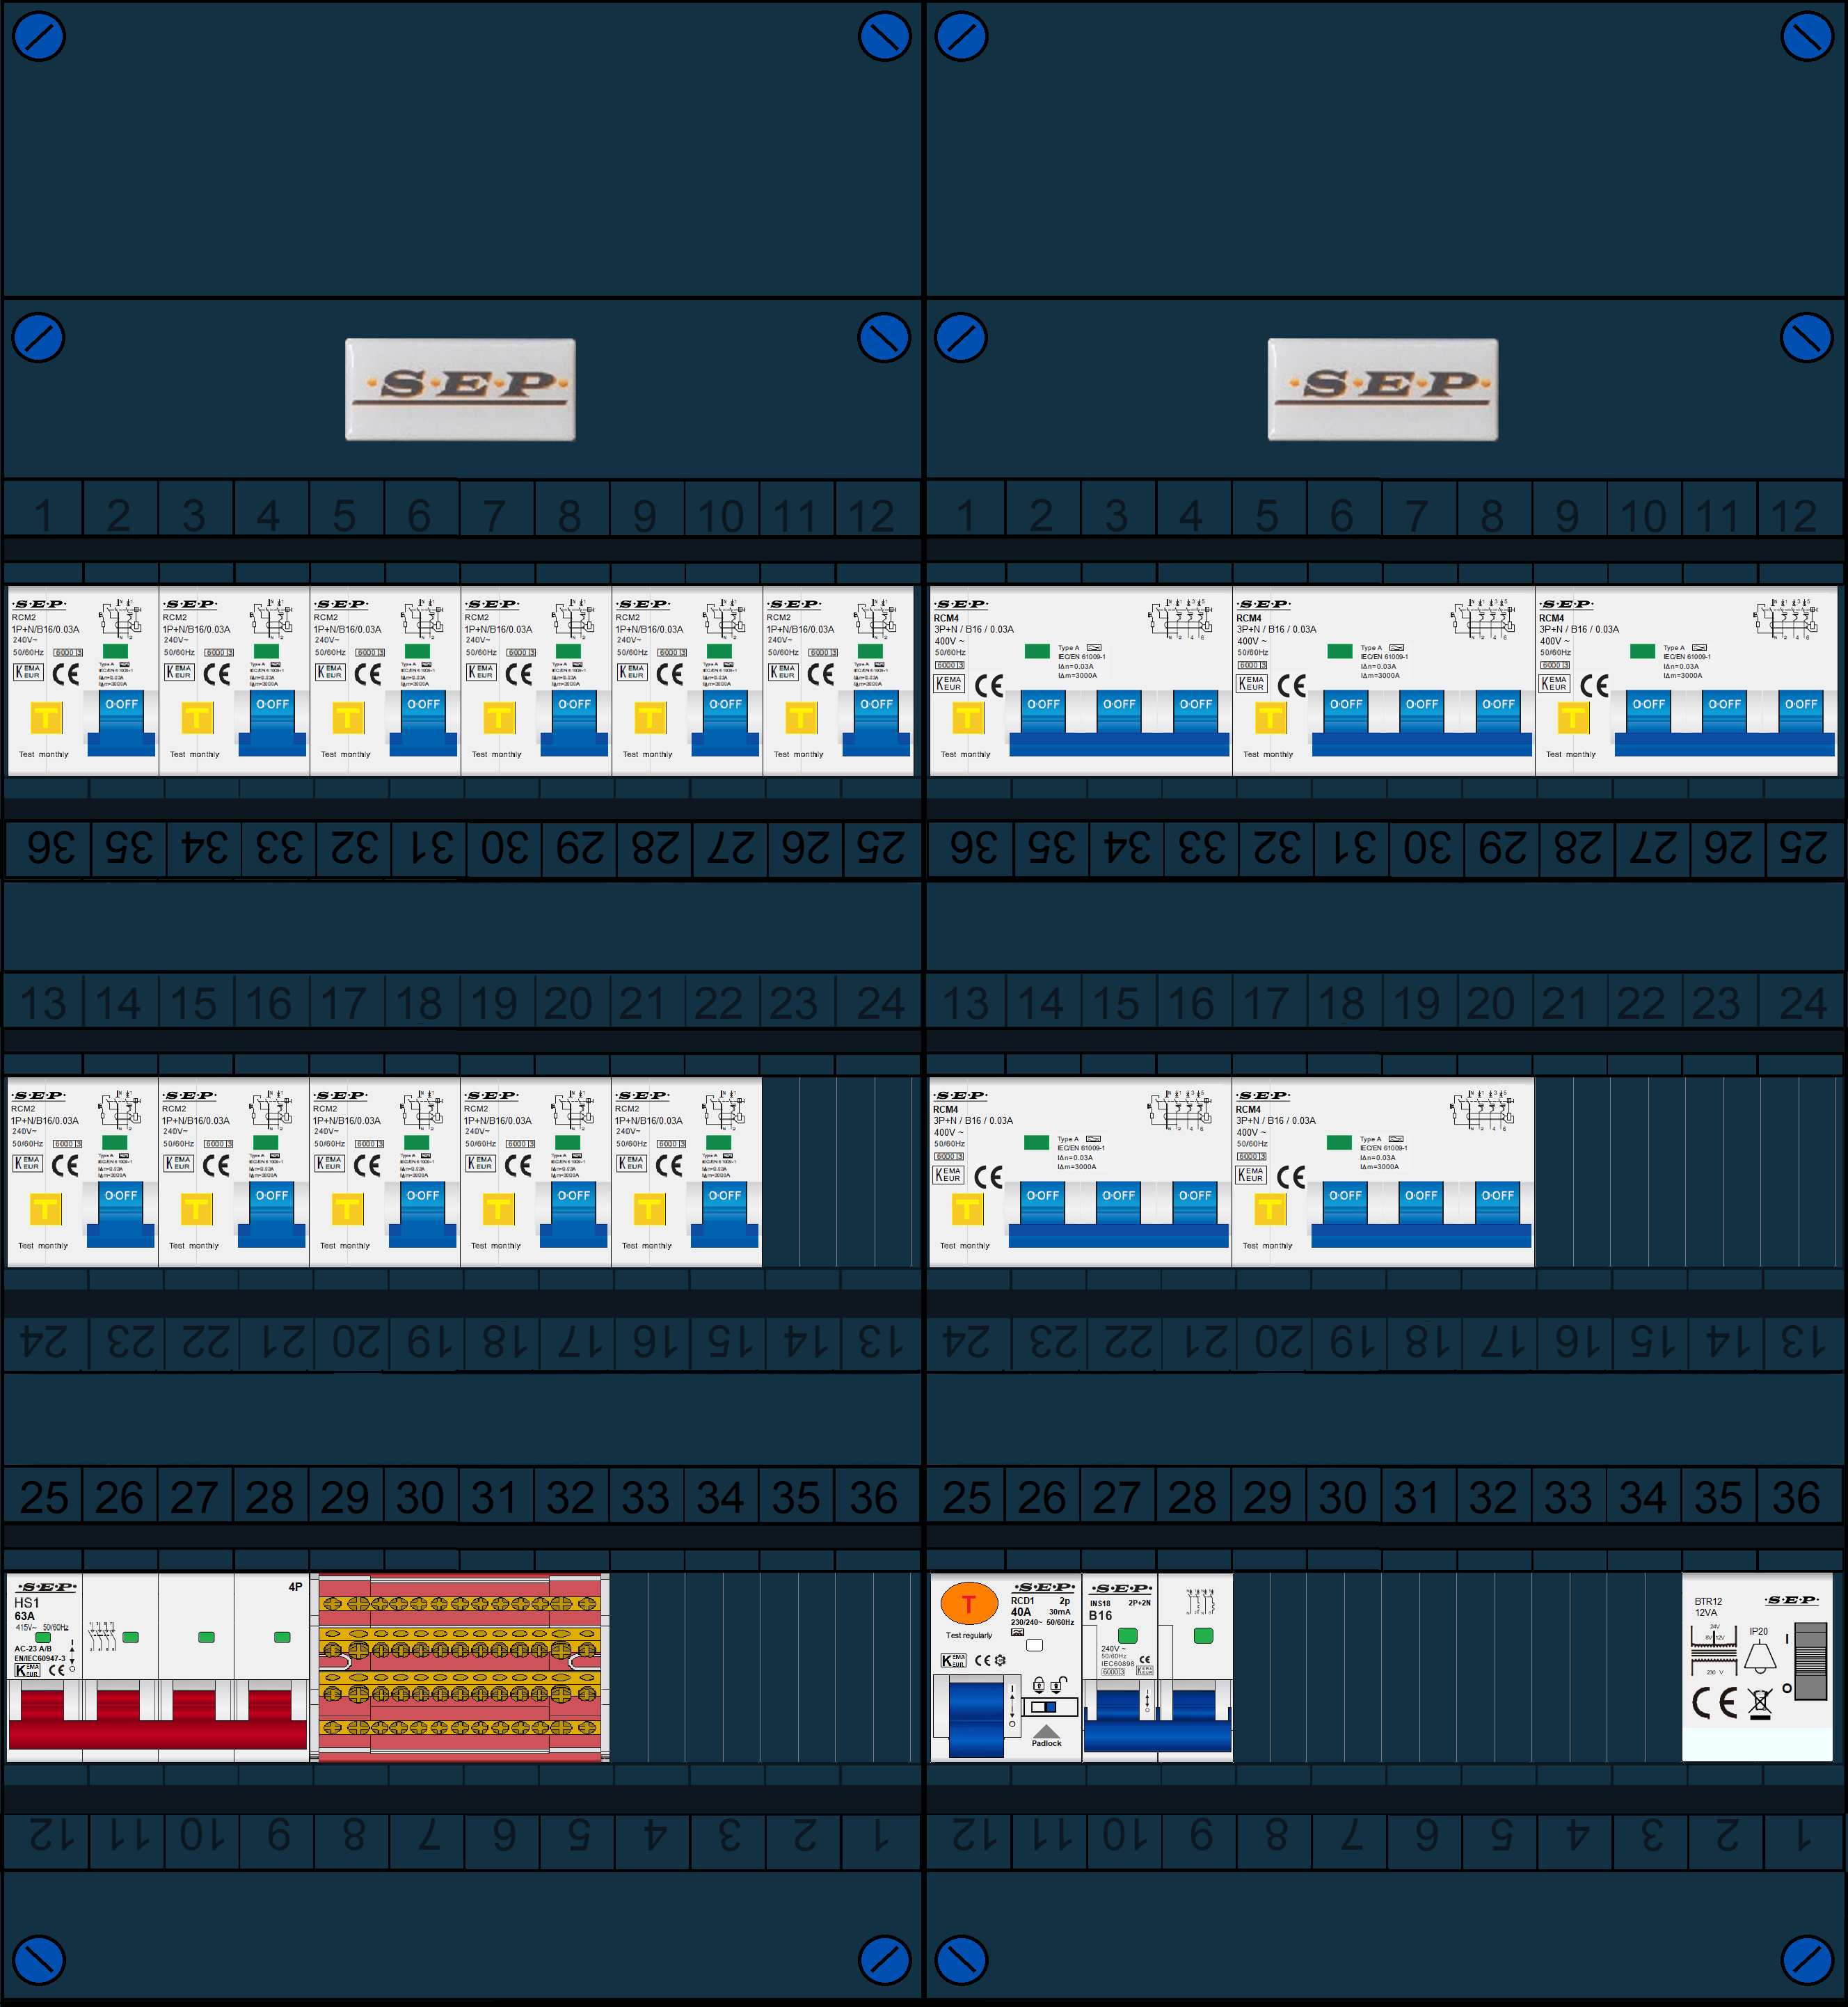Flip left-panel RCM2 O-OFF switch at slots 7-8

click(x=575, y=722)
